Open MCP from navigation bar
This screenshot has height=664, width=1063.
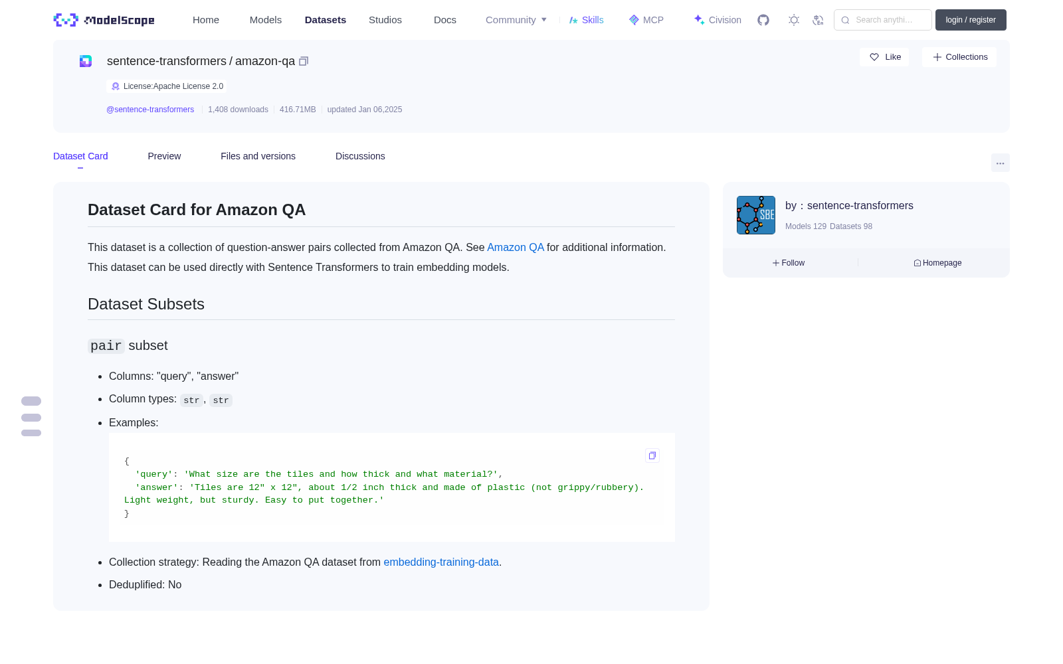click(646, 20)
